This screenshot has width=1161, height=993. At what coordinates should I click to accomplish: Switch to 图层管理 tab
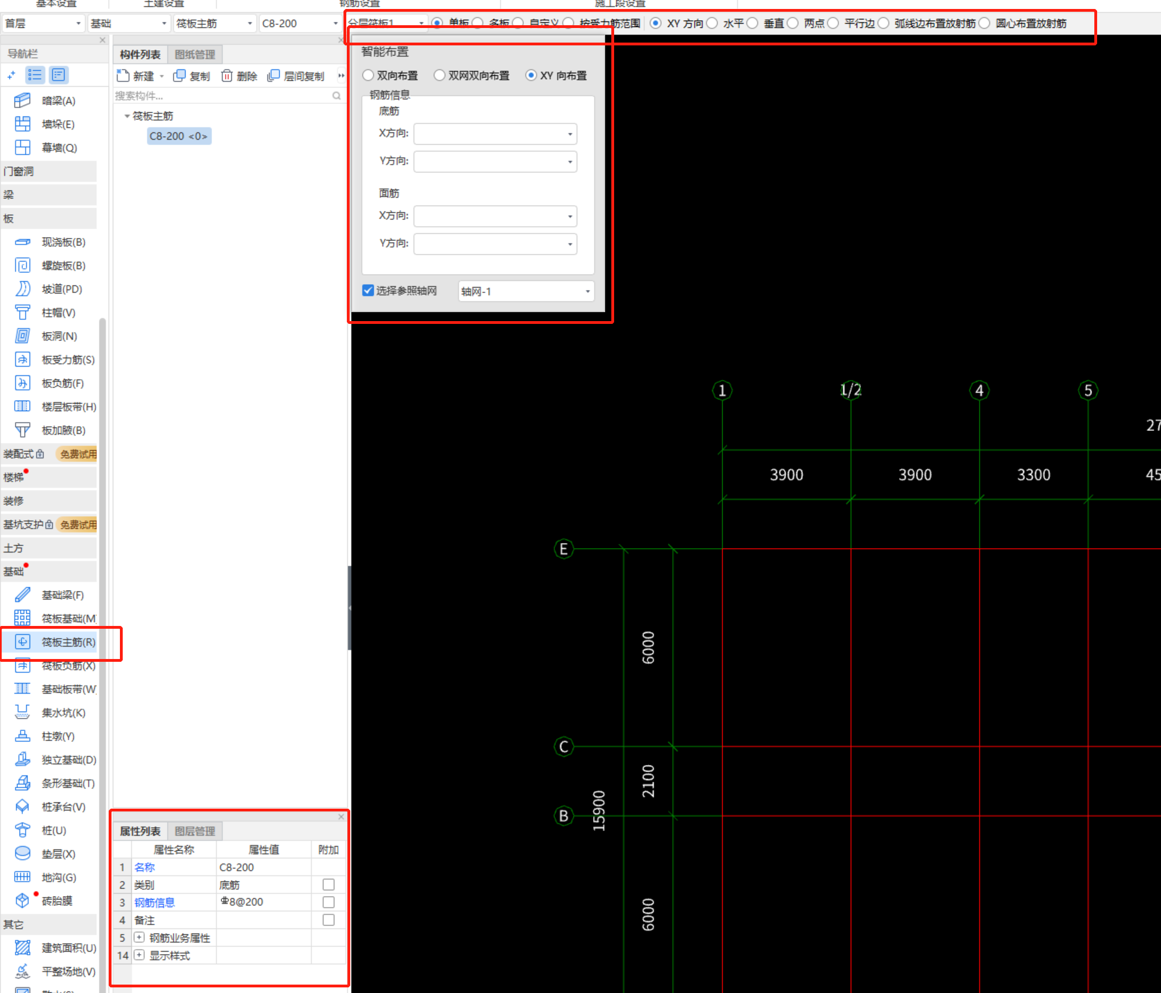(195, 831)
